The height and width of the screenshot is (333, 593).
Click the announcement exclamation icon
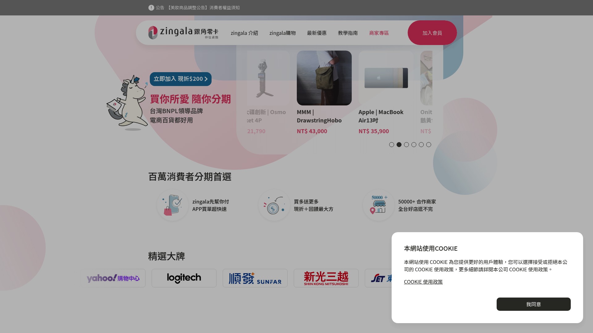151,8
